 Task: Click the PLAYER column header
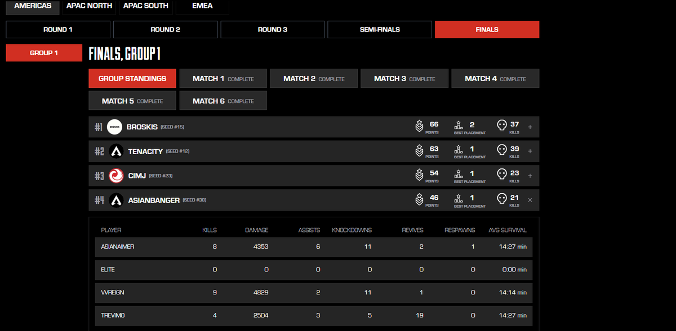pos(111,230)
